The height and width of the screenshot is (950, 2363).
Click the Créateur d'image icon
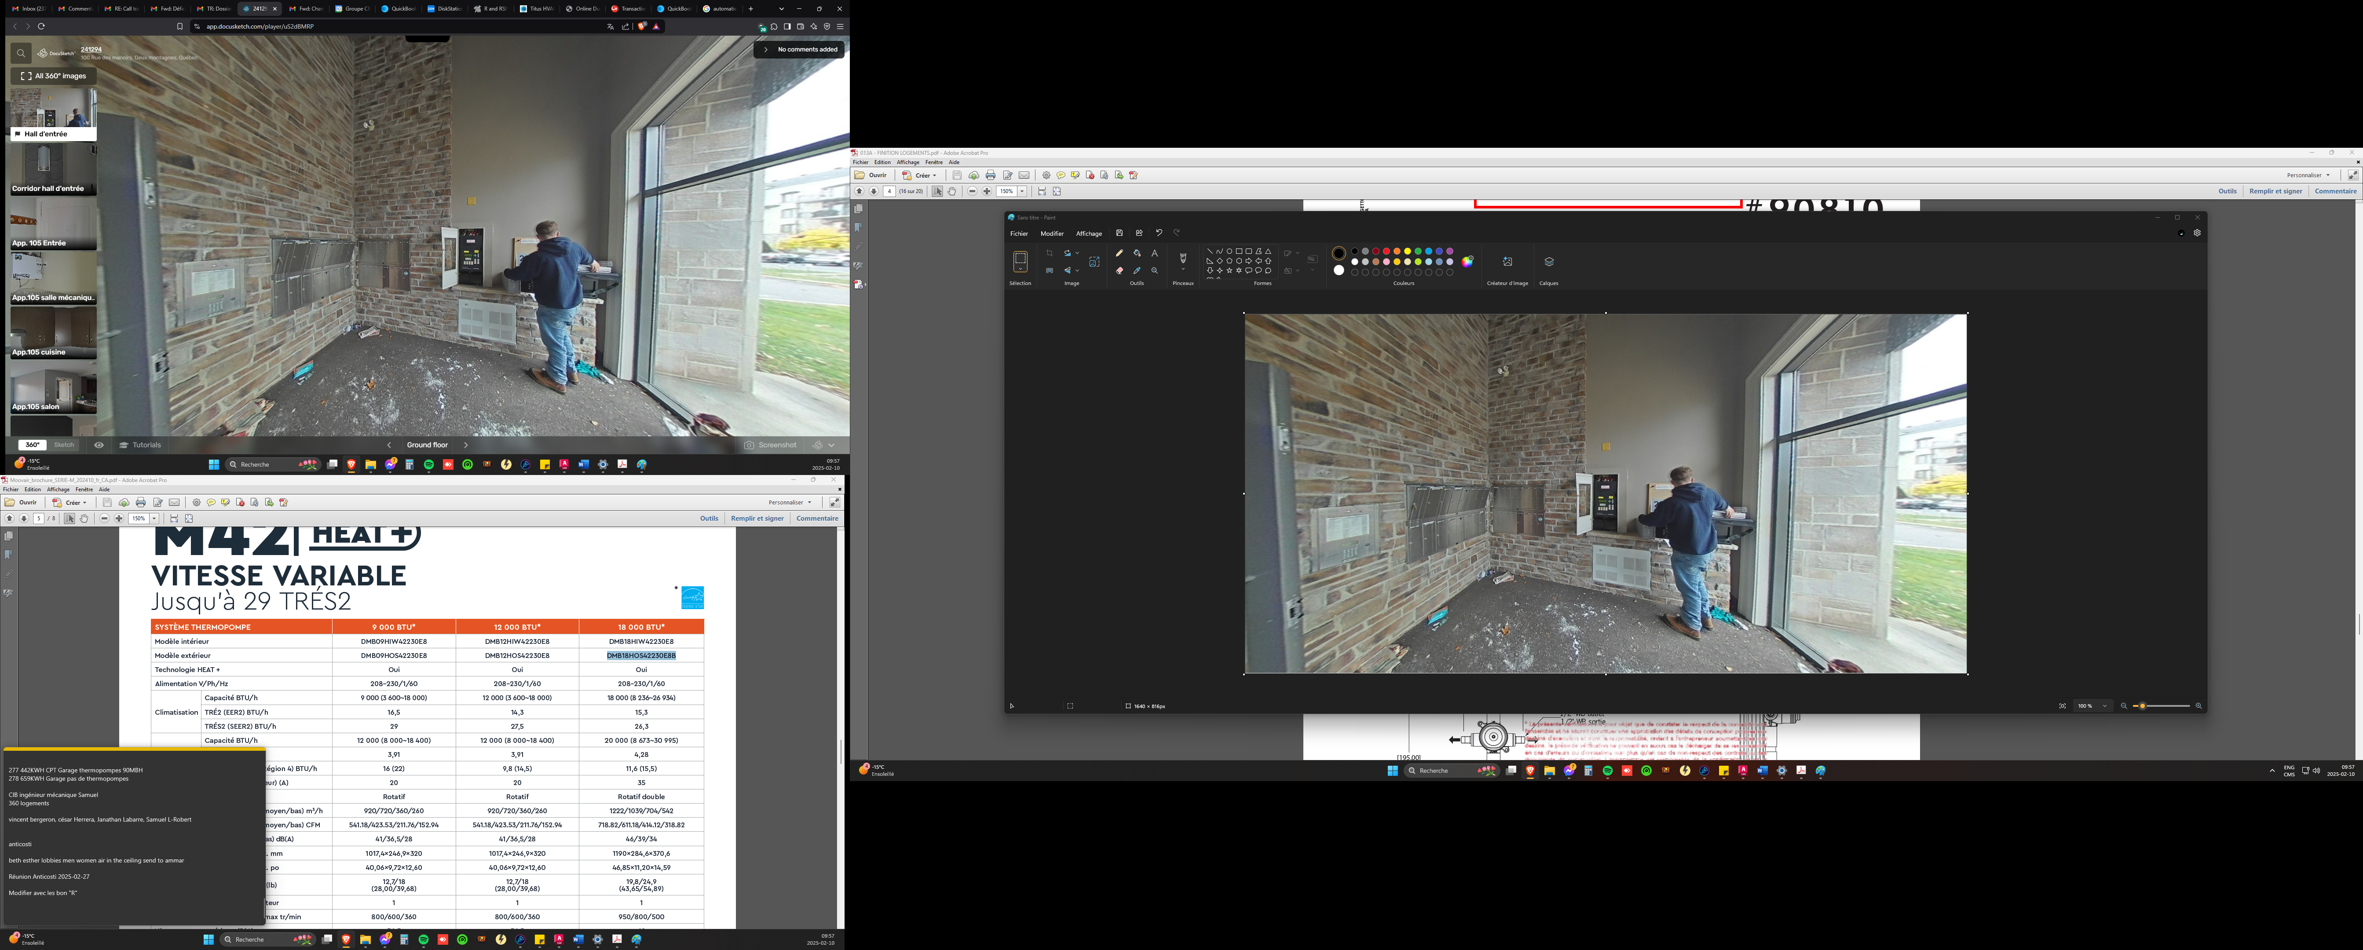1507,262
